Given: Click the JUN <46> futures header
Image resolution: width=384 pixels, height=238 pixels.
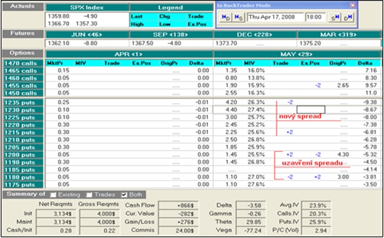Looking at the screenshot, I should (x=87, y=34).
